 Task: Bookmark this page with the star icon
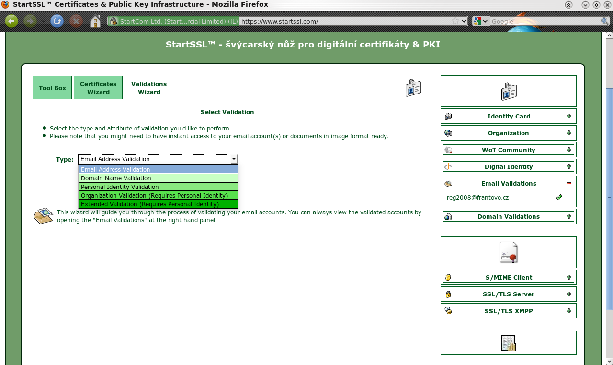455,21
